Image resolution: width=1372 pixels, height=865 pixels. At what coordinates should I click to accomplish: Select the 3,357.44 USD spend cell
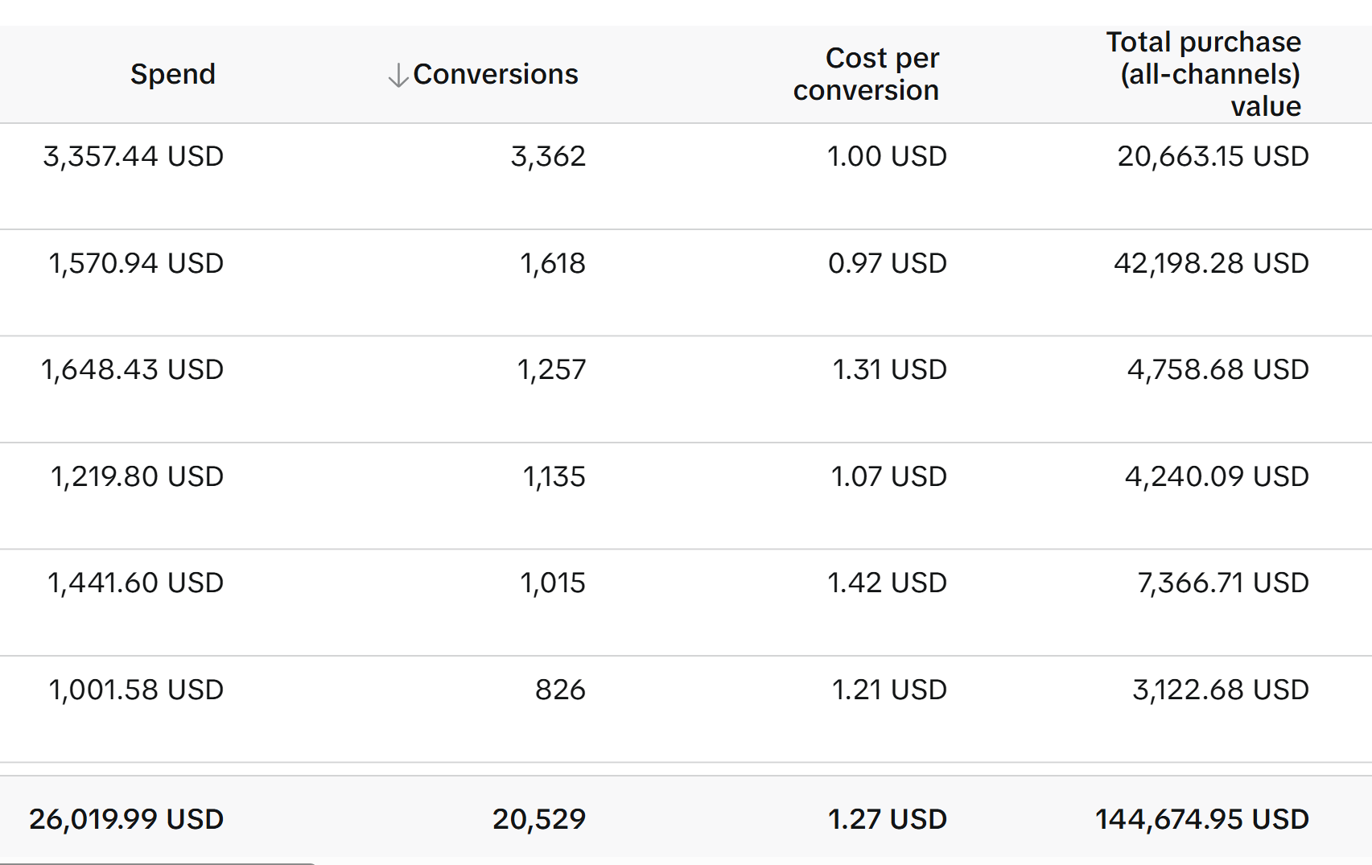(x=134, y=156)
